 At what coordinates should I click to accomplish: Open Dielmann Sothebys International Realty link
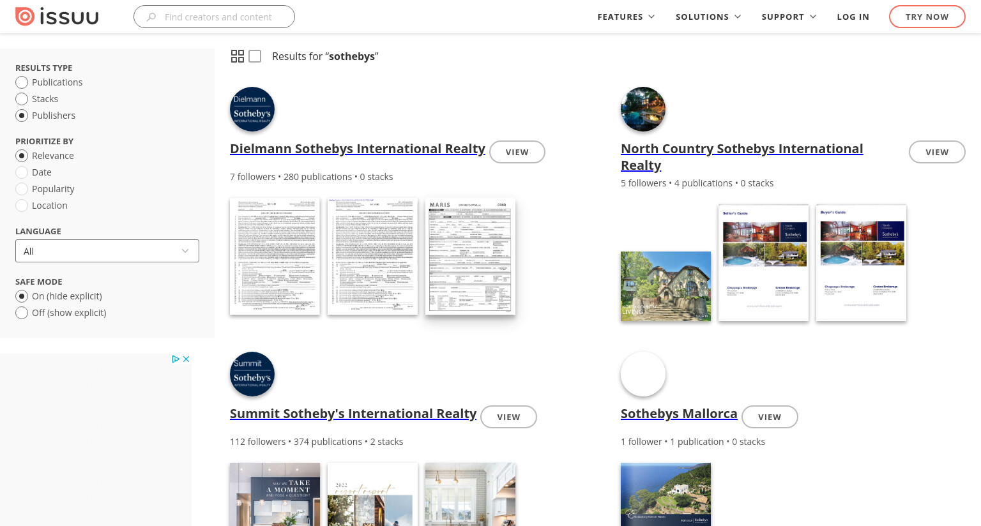point(358,149)
